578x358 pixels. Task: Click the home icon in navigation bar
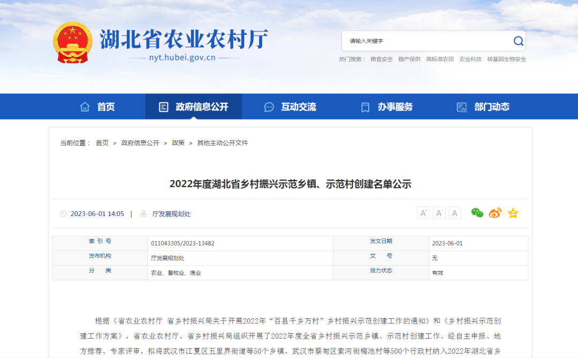(85, 107)
